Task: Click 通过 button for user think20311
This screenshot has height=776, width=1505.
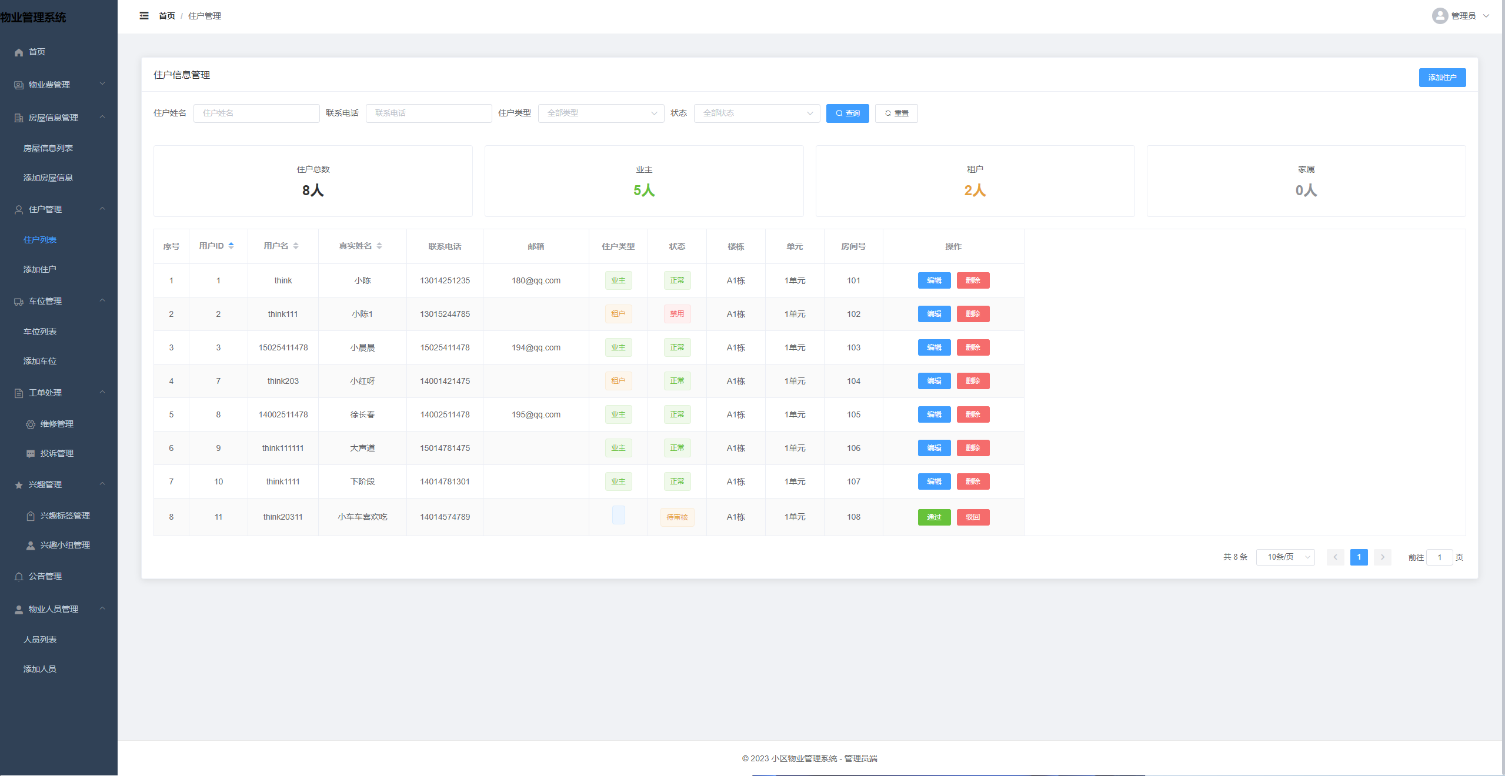Action: [x=934, y=517]
